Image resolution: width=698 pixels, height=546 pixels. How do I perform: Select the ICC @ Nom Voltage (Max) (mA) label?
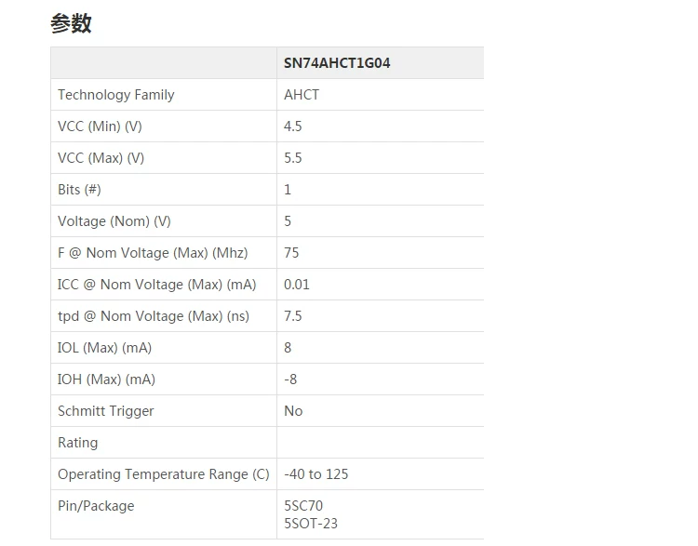click(x=156, y=285)
